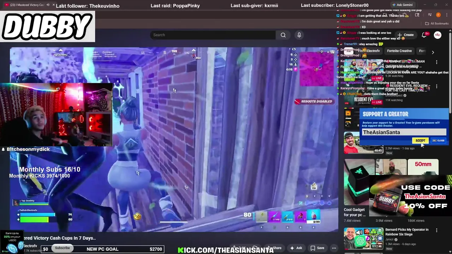452x254 pixels.
Task: Open the 50mm short thumbnail
Action: pyautogui.click(x=423, y=168)
